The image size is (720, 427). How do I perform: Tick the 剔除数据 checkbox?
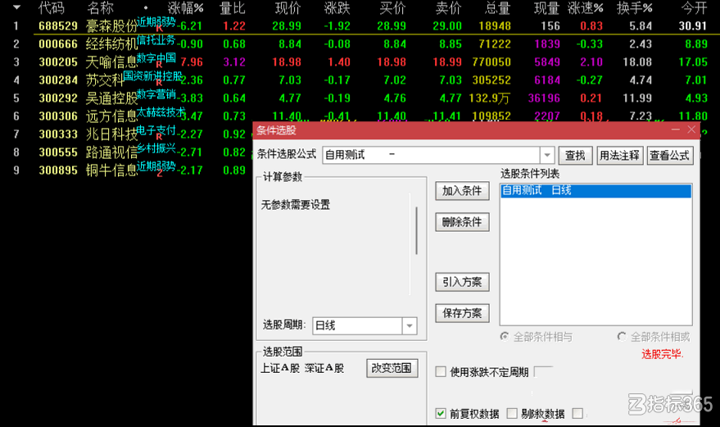pos(511,413)
